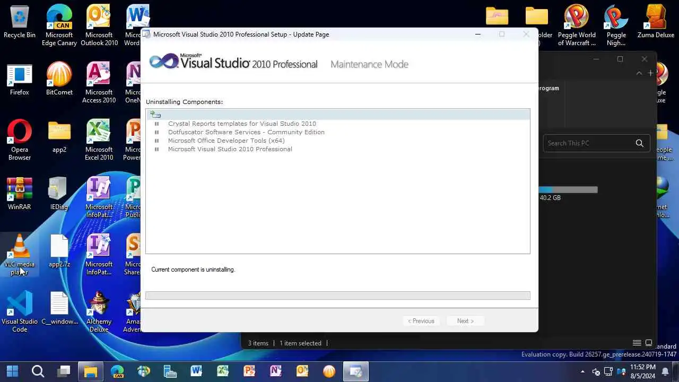The height and width of the screenshot is (382, 679).
Task: Click the Search This PC field in Explorer
Action: (x=589, y=143)
